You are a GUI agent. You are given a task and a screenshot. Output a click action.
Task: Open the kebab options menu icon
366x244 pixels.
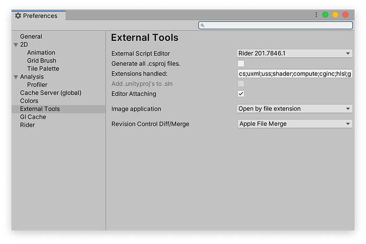(x=316, y=15)
